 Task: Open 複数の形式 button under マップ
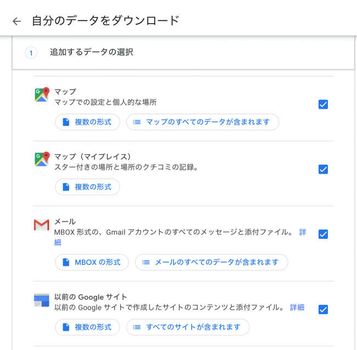pos(87,122)
